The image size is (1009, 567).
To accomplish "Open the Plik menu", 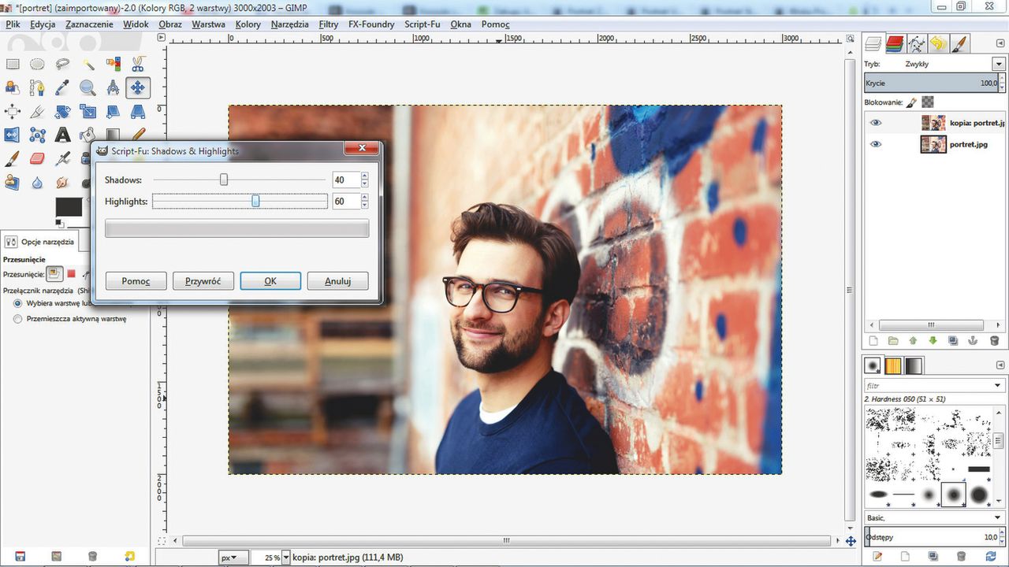I will (x=13, y=24).
